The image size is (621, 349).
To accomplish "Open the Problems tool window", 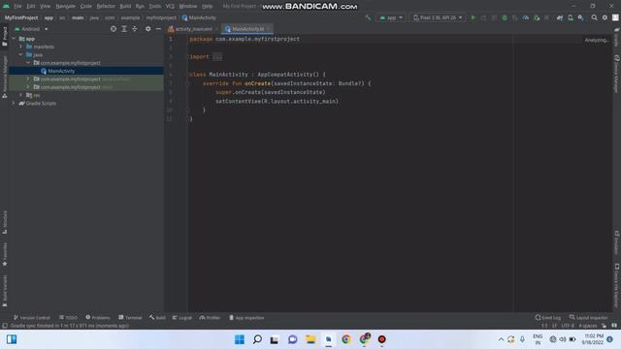I will click(x=97, y=318).
